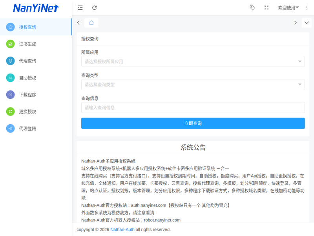The height and width of the screenshot is (236, 314).
Task: Refresh the page with the reload icon
Action: coord(94,7)
